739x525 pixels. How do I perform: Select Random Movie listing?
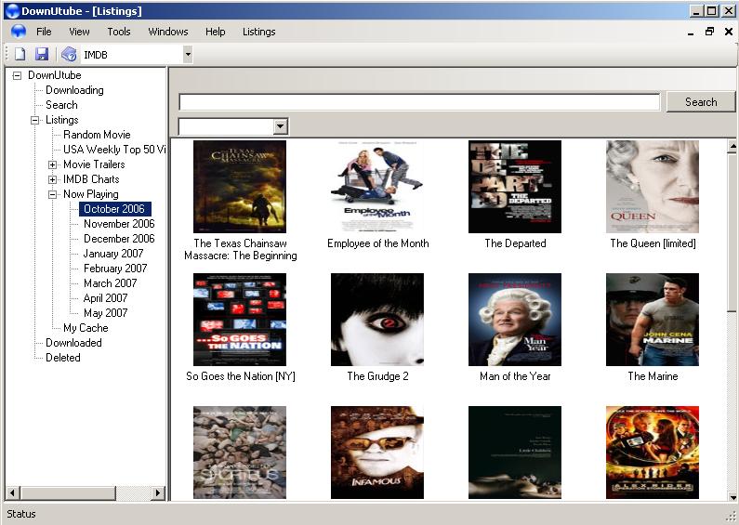pos(97,135)
